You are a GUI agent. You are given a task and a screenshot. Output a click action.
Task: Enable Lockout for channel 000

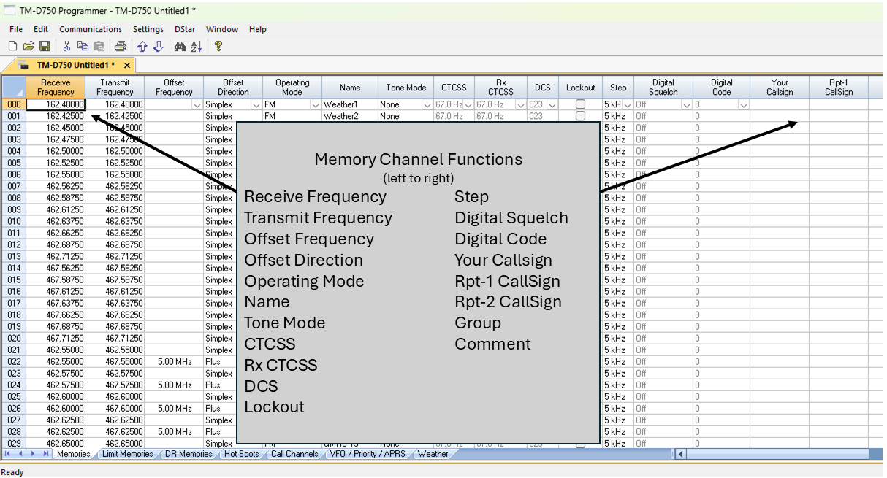coord(580,104)
